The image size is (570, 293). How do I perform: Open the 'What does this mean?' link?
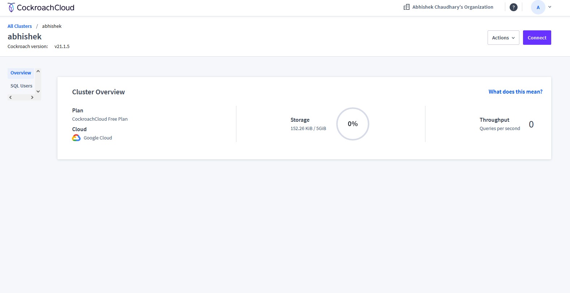[515, 92]
